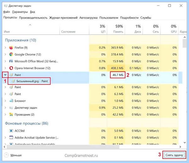Viewport: 189px width, 163px height.
Task: Click the Opera Internet Browser icon
Action: 11,68
